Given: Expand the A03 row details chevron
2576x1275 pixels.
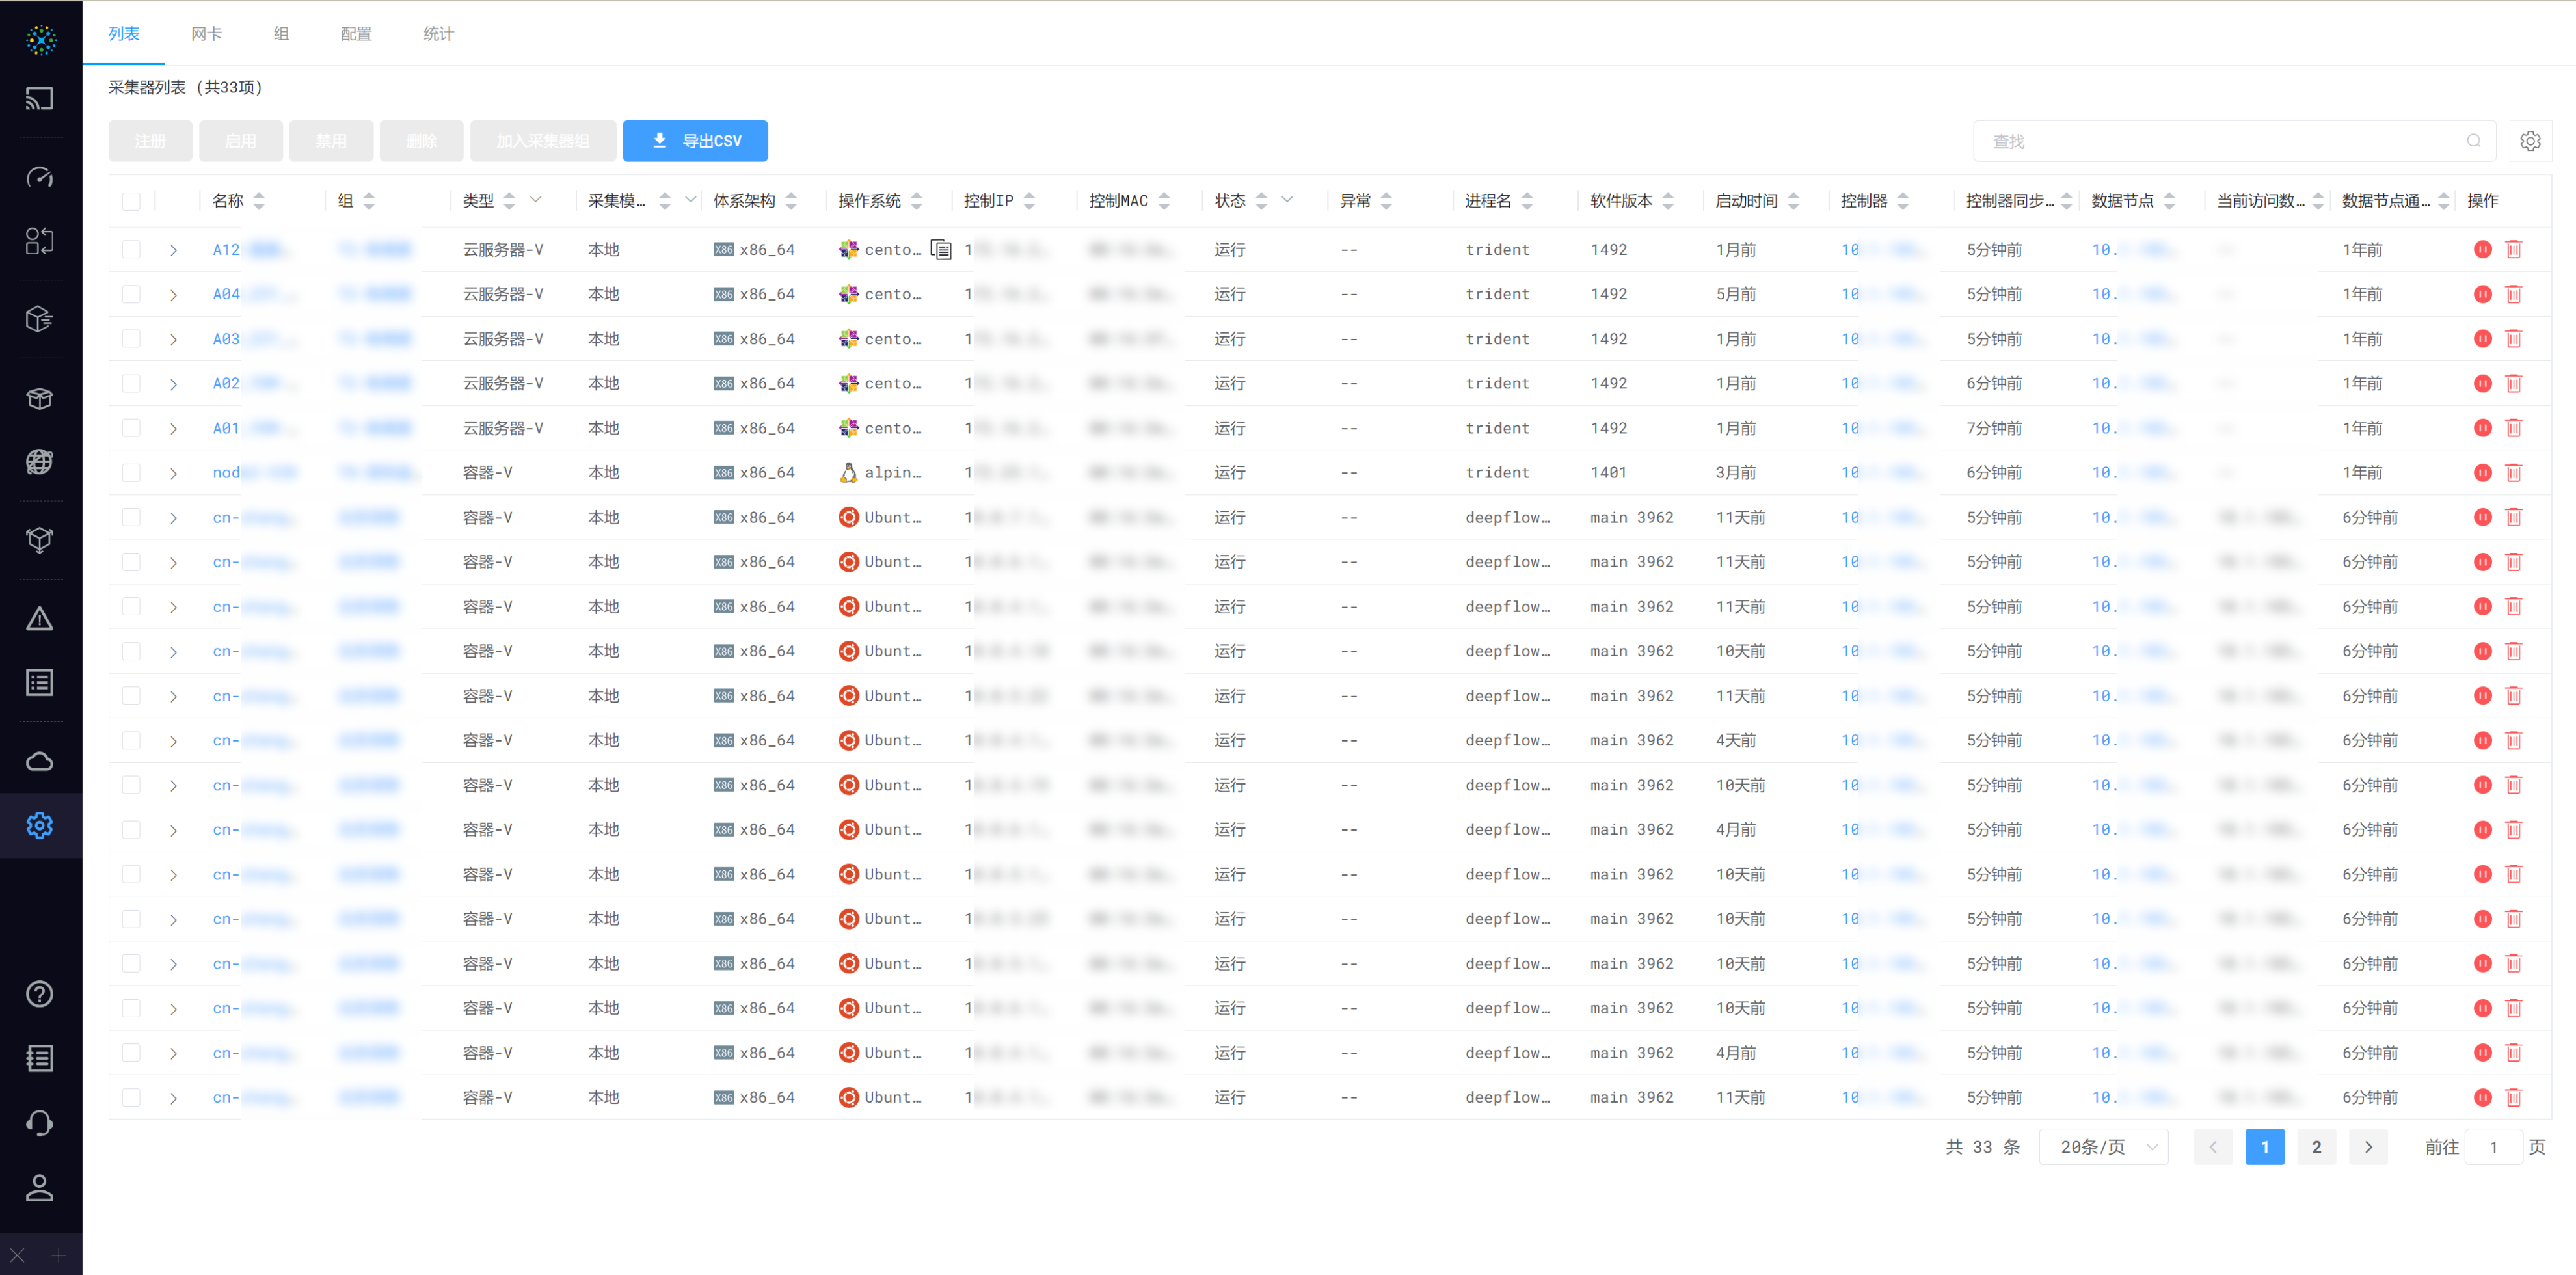Looking at the screenshot, I should point(173,339).
